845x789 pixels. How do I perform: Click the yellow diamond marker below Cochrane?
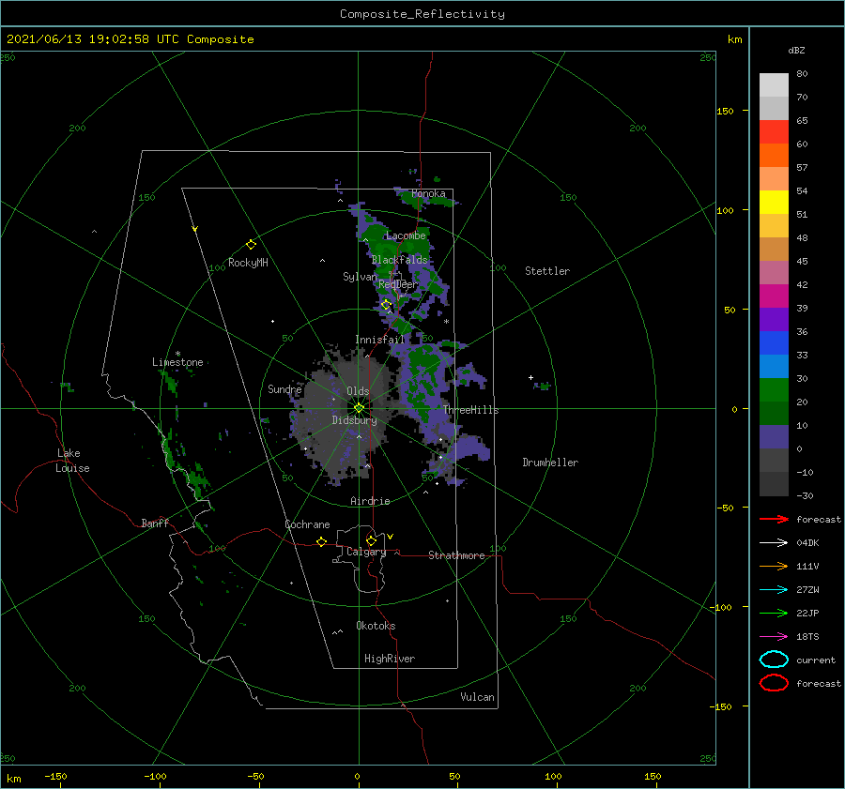pos(321,541)
